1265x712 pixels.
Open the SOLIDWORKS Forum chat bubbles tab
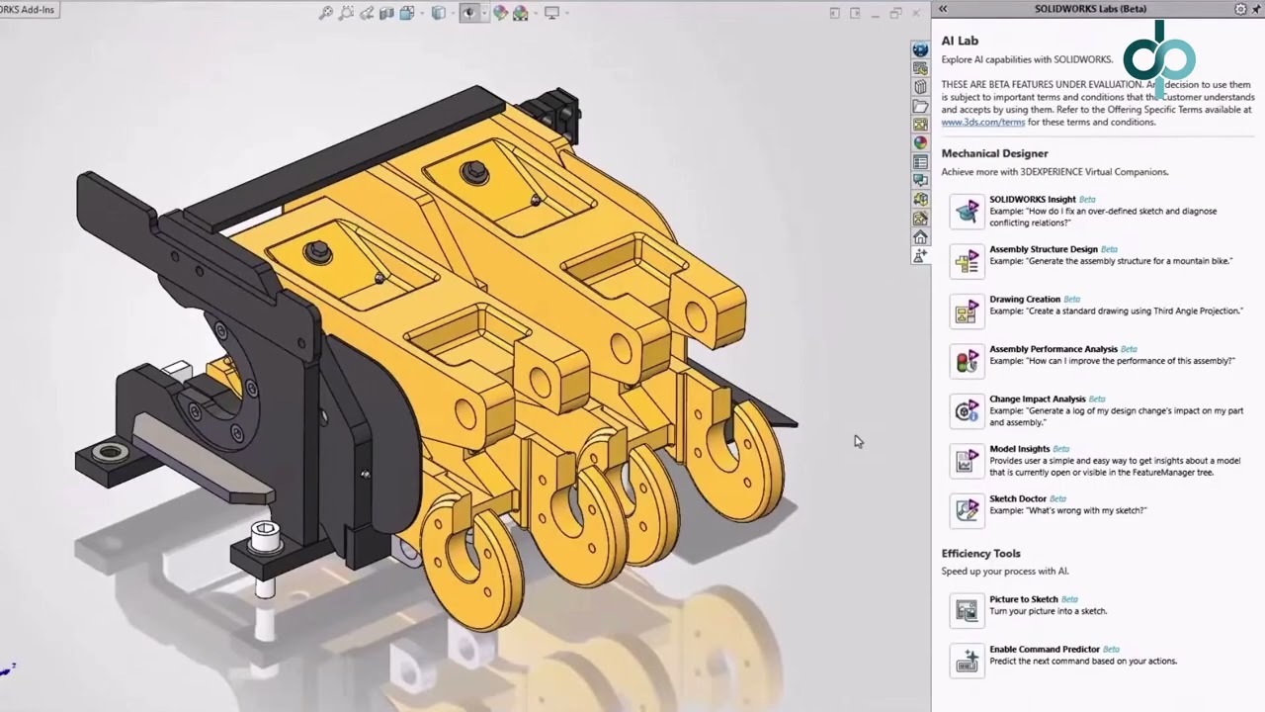point(920,181)
